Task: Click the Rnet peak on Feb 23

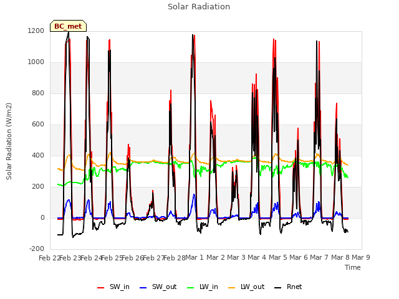Action: point(68,32)
